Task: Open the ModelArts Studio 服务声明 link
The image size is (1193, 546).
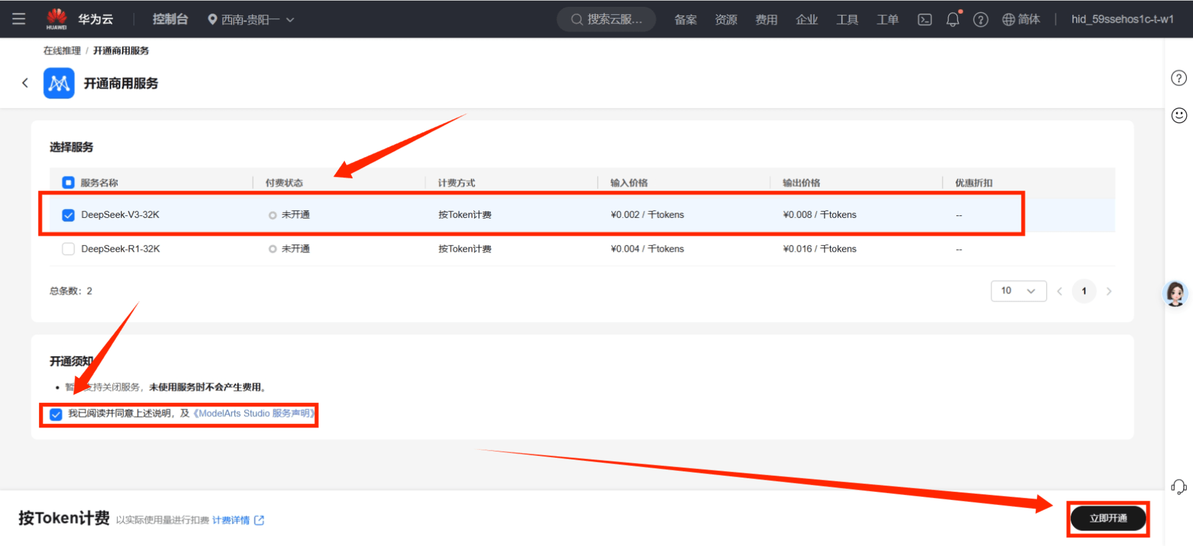Action: coord(254,413)
